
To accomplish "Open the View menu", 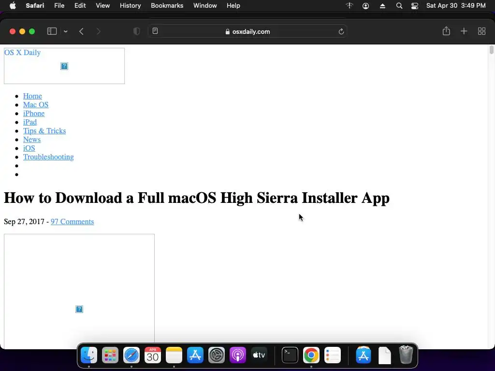I will 102,5.
